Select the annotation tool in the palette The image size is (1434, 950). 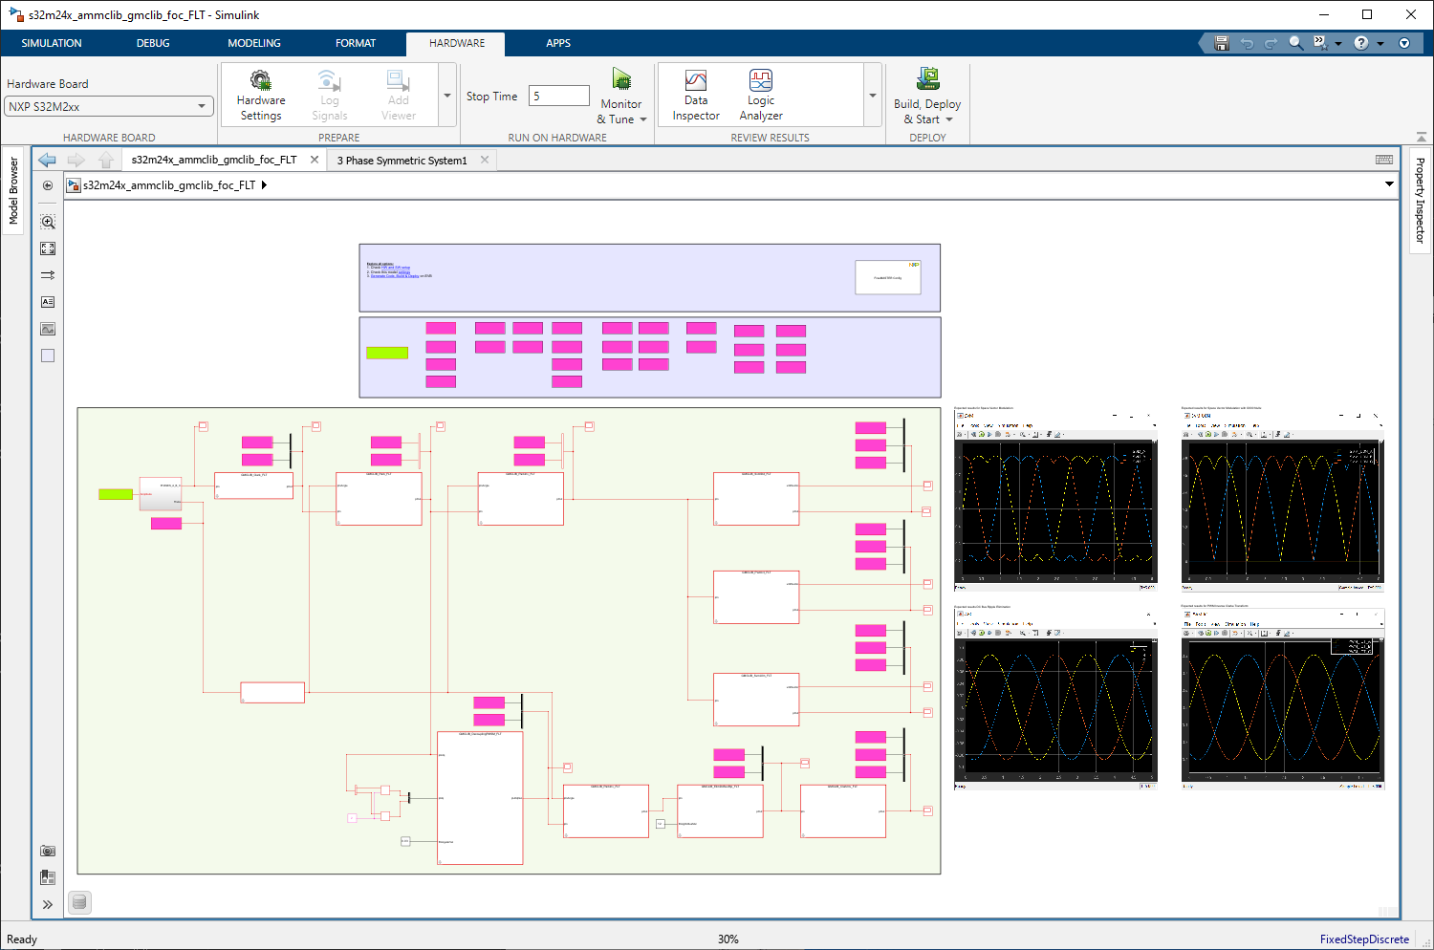pyautogui.click(x=47, y=301)
